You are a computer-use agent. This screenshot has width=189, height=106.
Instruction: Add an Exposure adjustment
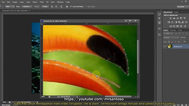pyautogui.click(x=181, y=18)
